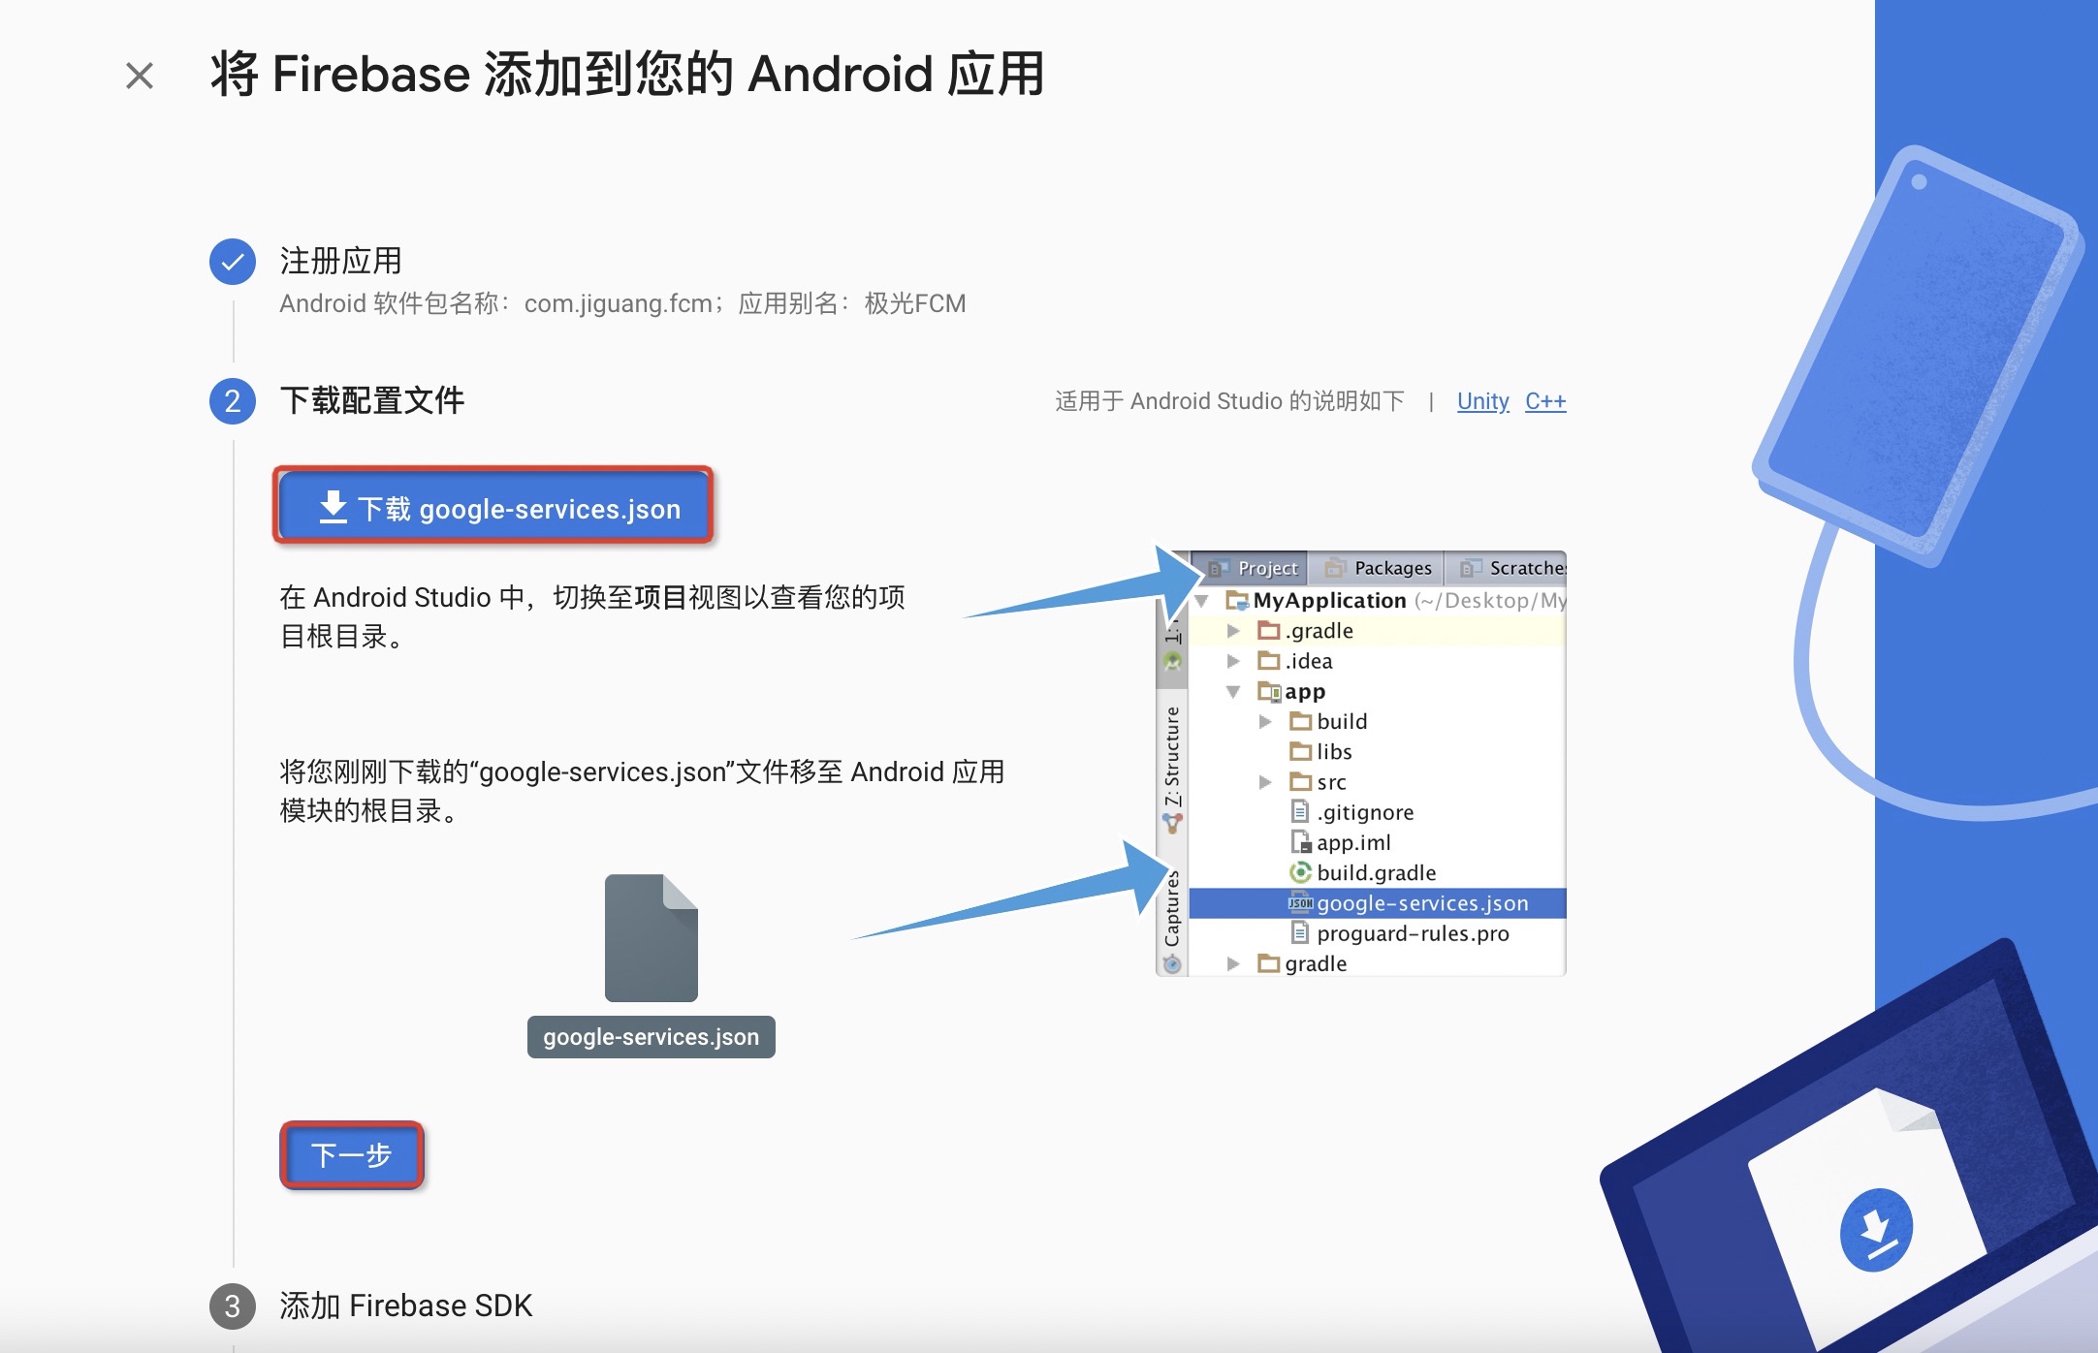Open the Captures side tool tab
Image resolution: width=2098 pixels, height=1353 pixels.
(1172, 908)
